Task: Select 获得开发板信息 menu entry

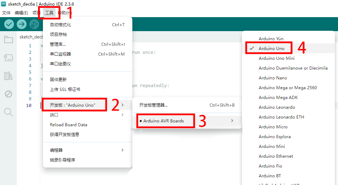Action: tap(88, 135)
